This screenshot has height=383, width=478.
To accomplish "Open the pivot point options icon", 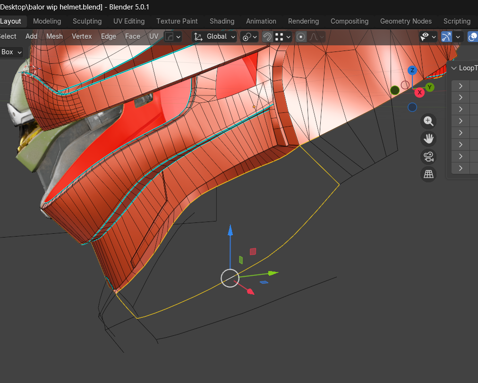I will pyautogui.click(x=249, y=37).
